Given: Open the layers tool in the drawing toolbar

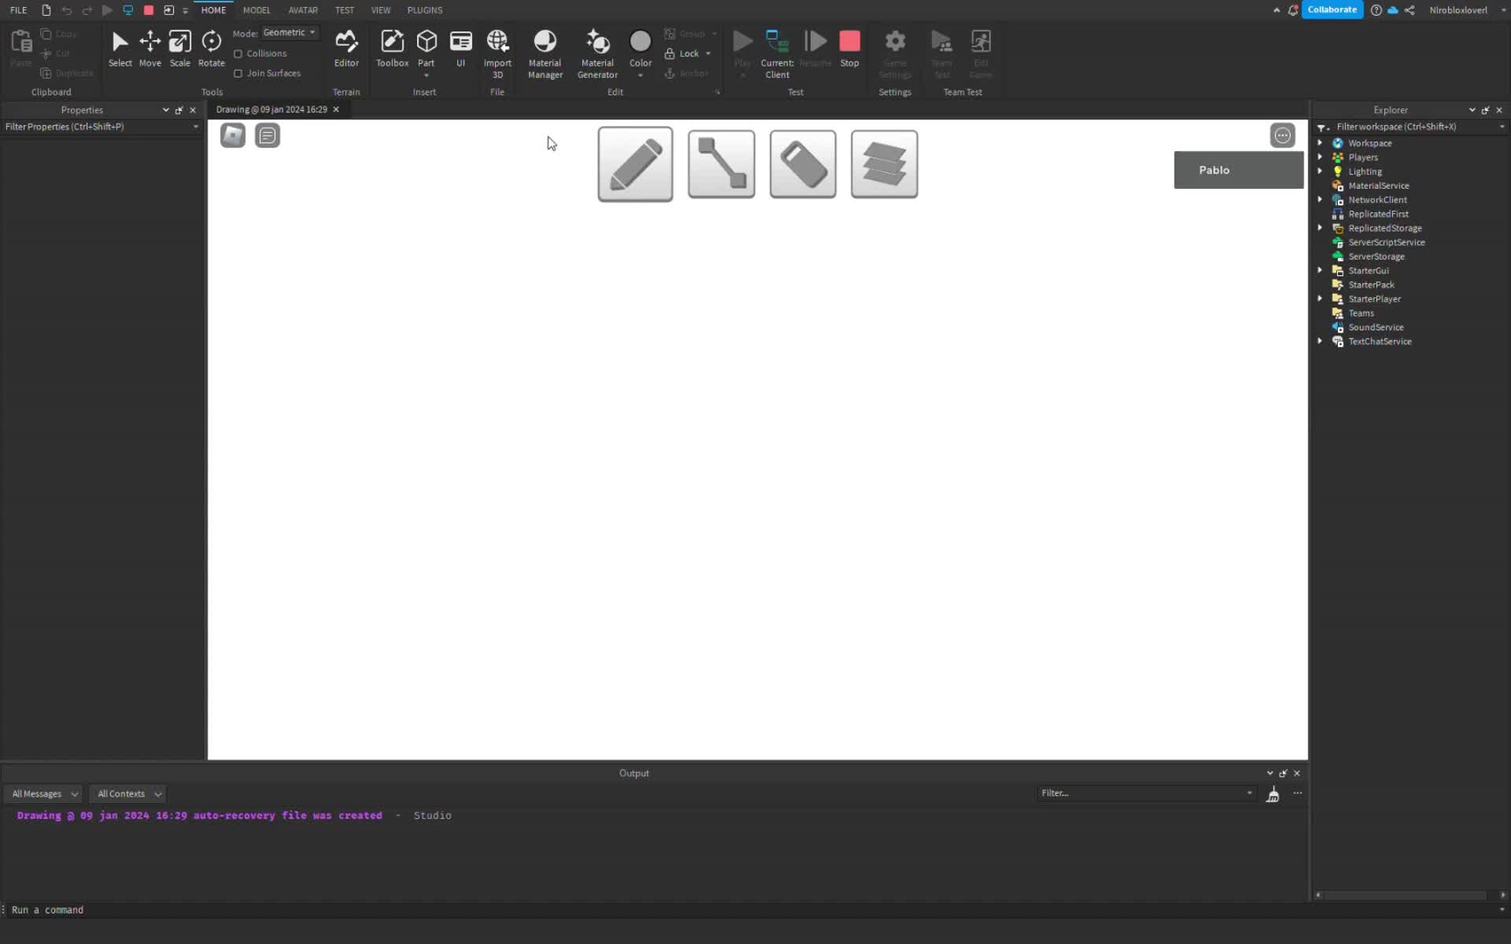Looking at the screenshot, I should click(884, 164).
